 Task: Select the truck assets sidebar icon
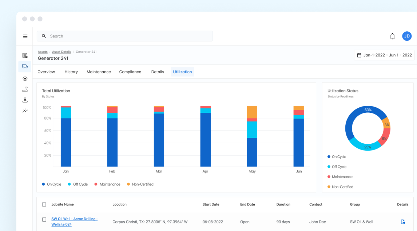coord(25,66)
